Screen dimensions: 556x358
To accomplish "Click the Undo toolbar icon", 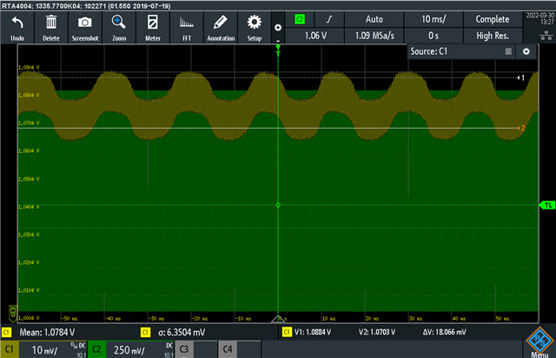I will click(17, 28).
